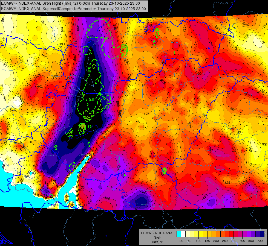Click the legend tick label '150'
This screenshot has height=246, width=268.
pyautogui.click(x=207, y=241)
